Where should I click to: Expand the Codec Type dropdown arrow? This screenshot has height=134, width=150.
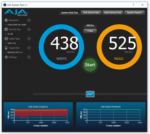(x=29, y=39)
